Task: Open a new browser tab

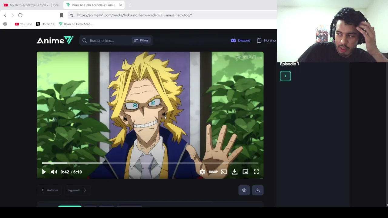Action: (130, 5)
